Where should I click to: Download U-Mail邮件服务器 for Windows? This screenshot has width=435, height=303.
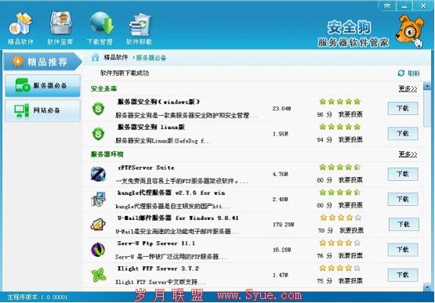404,224
